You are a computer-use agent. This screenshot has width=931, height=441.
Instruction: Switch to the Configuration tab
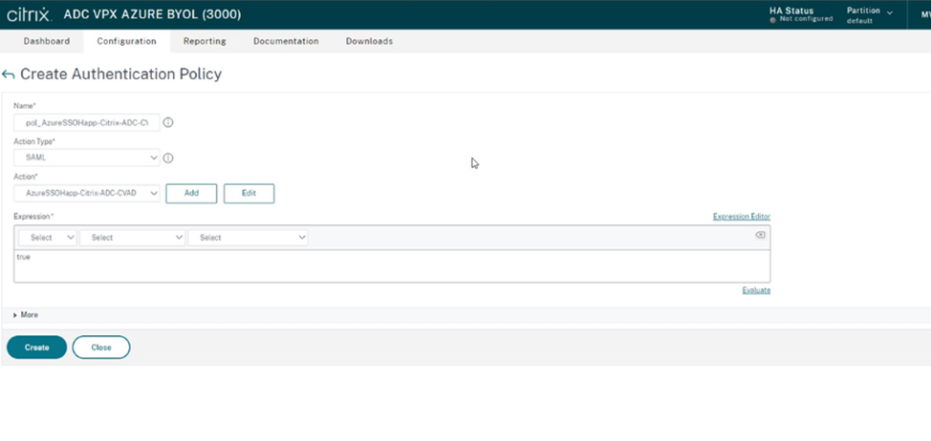[x=126, y=41]
